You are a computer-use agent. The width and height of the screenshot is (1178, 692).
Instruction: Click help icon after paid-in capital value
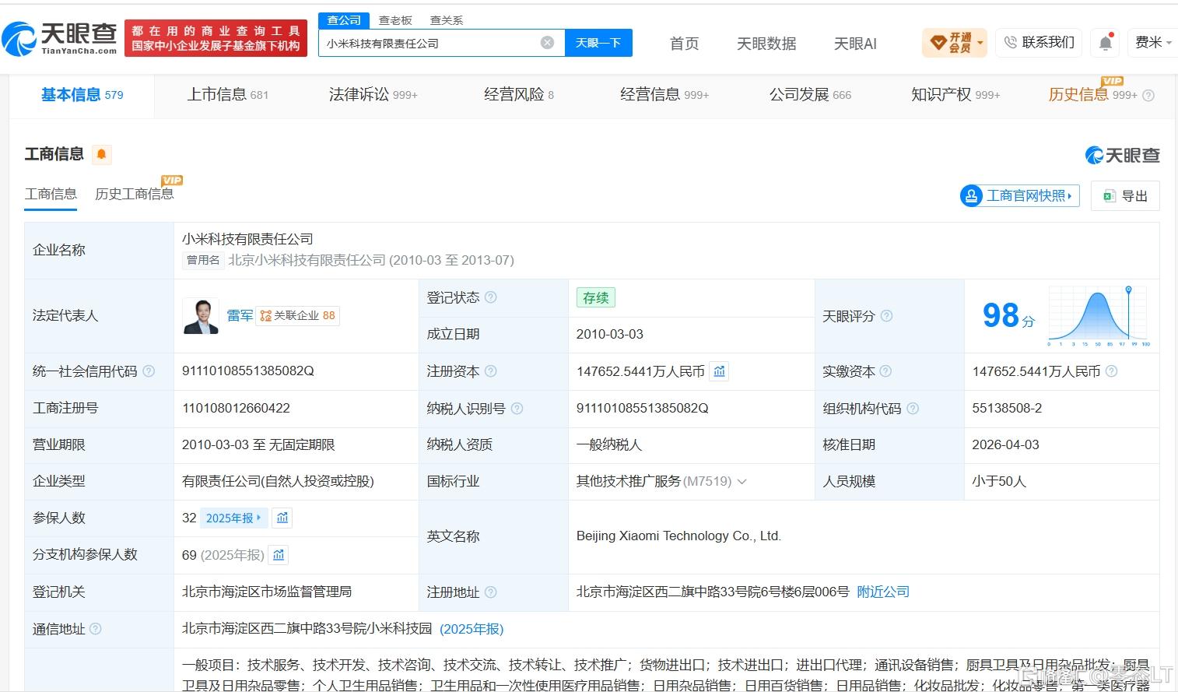(x=1112, y=371)
